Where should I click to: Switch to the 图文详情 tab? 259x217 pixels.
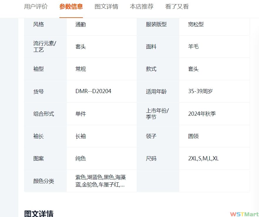point(106,6)
